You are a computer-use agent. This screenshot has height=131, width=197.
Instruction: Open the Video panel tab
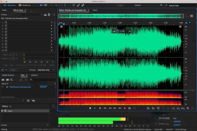tap(4, 10)
